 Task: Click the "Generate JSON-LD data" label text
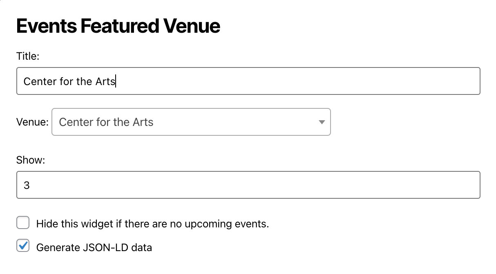pos(94,247)
